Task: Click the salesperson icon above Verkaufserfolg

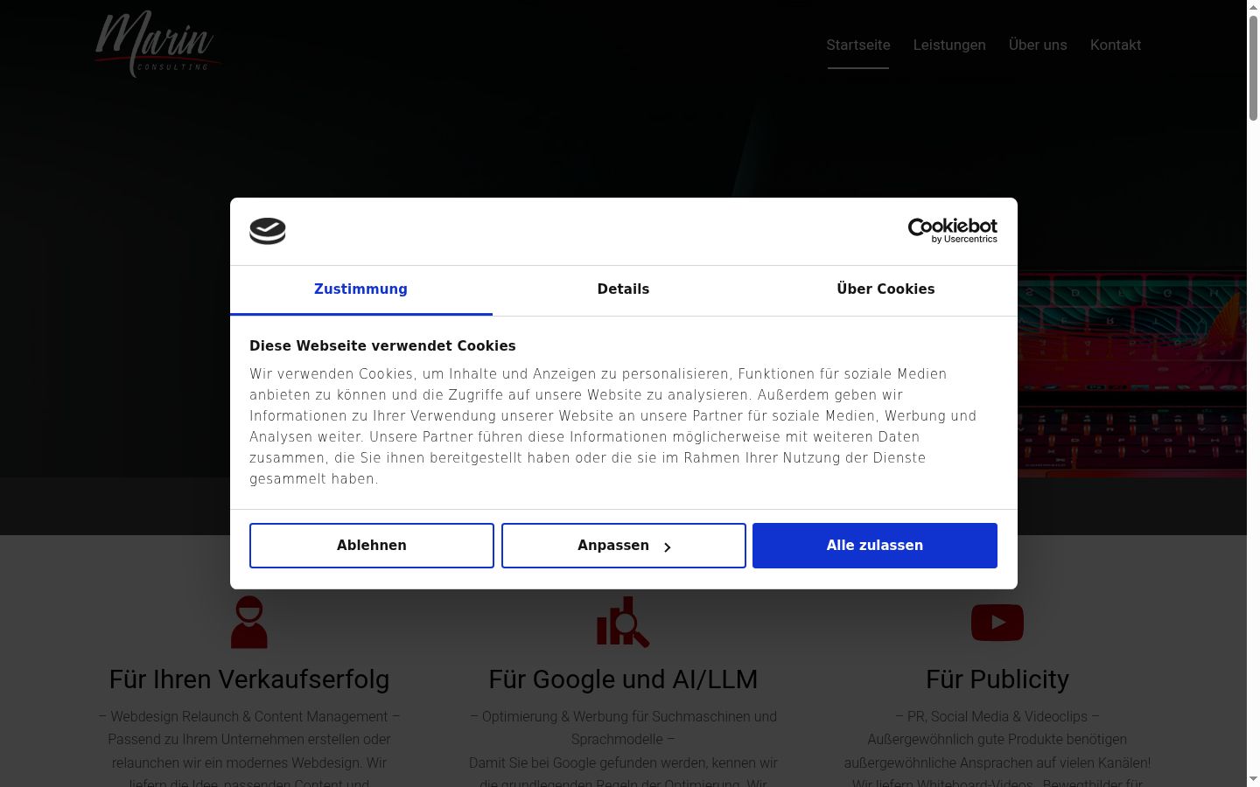Action: (249, 623)
